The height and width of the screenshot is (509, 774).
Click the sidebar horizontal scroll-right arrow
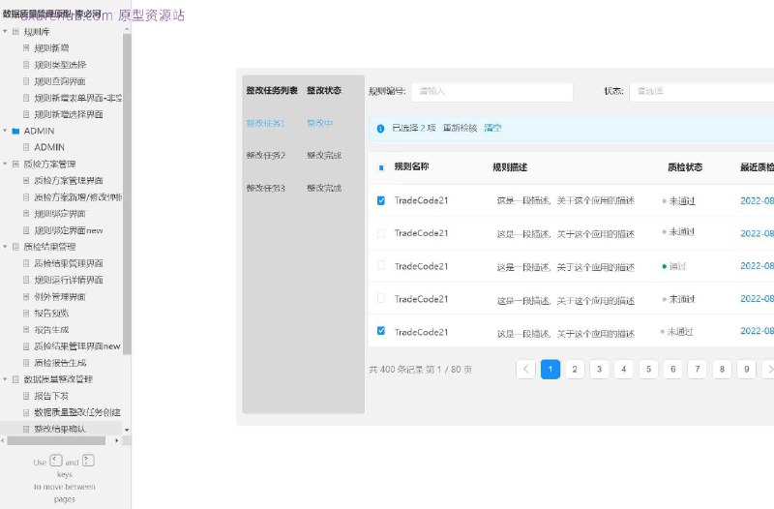click(x=117, y=440)
